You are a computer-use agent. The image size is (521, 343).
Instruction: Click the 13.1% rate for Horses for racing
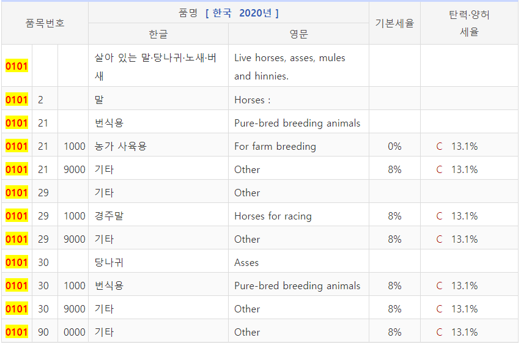(465, 216)
